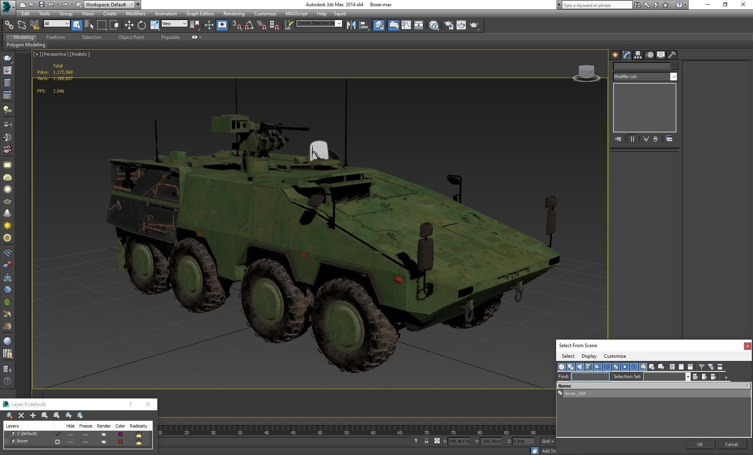
Task: Toggle Hide for the Boxer layer
Action: point(70,442)
